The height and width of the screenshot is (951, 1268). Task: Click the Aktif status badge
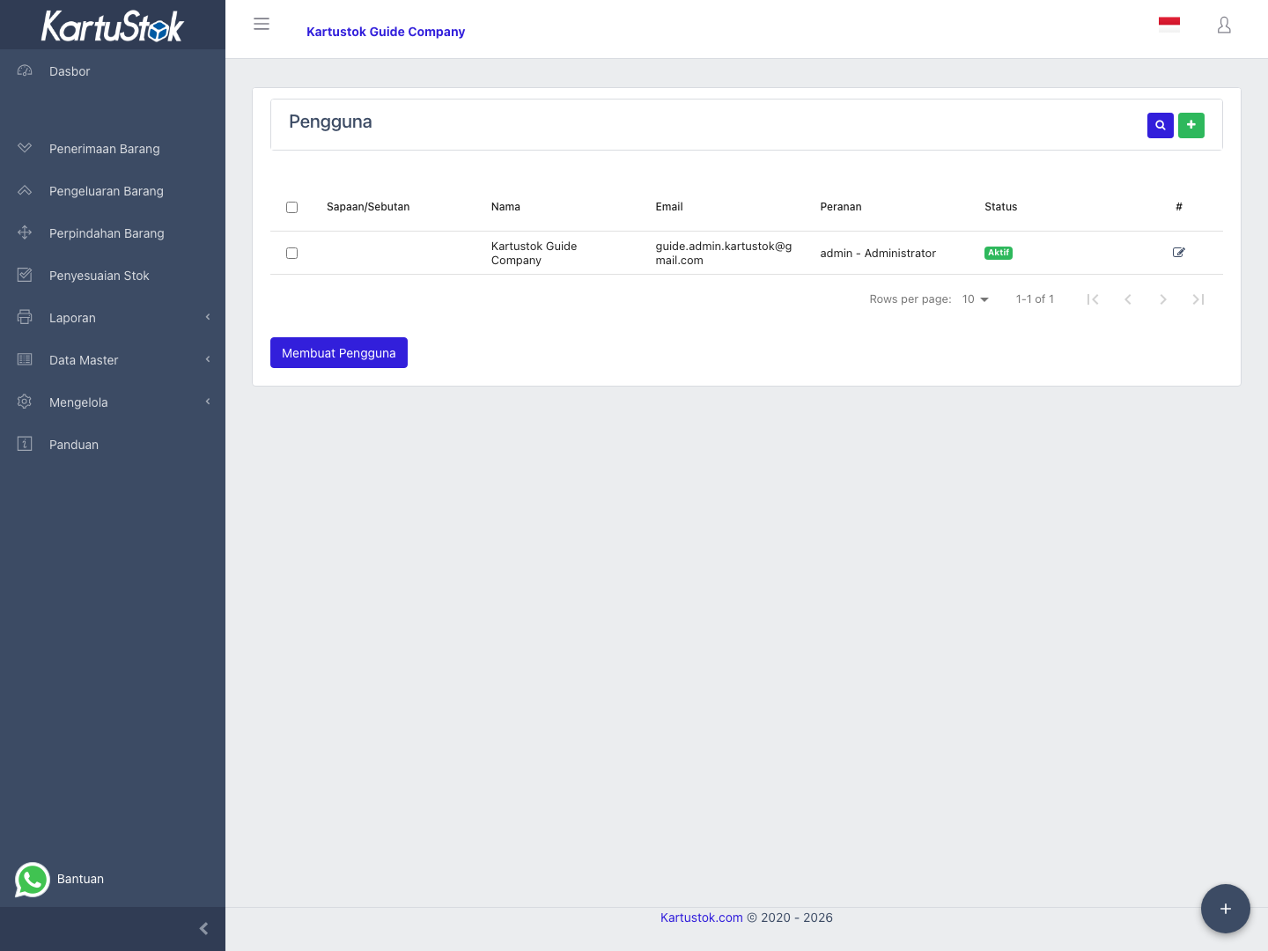tap(999, 253)
